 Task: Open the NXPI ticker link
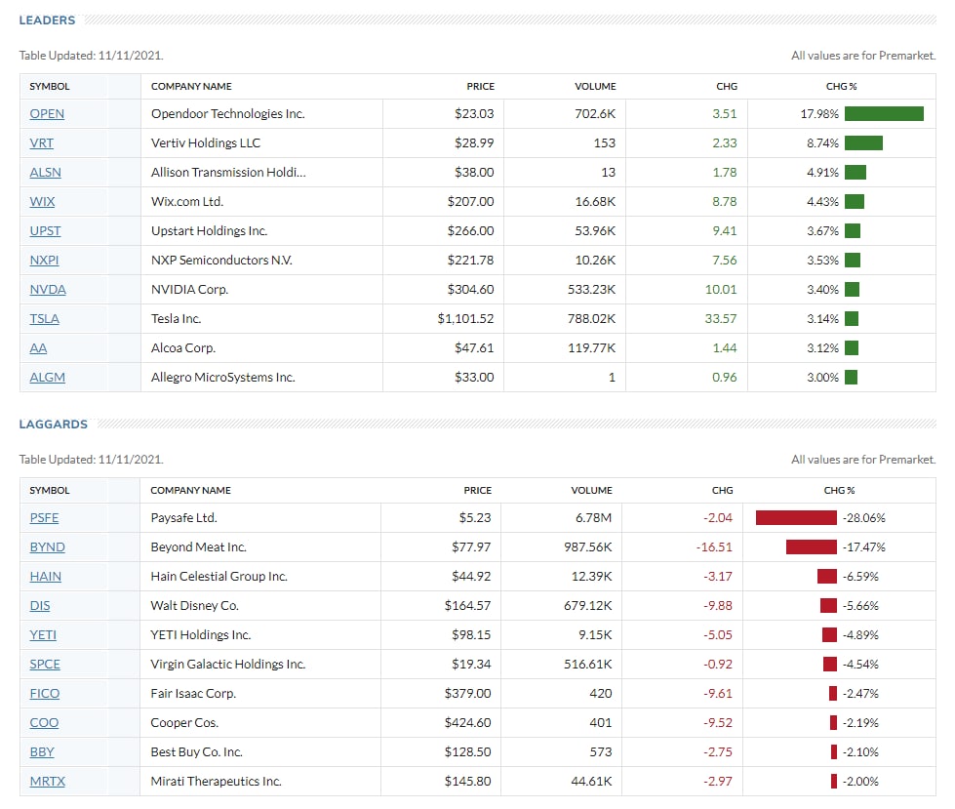coord(44,261)
